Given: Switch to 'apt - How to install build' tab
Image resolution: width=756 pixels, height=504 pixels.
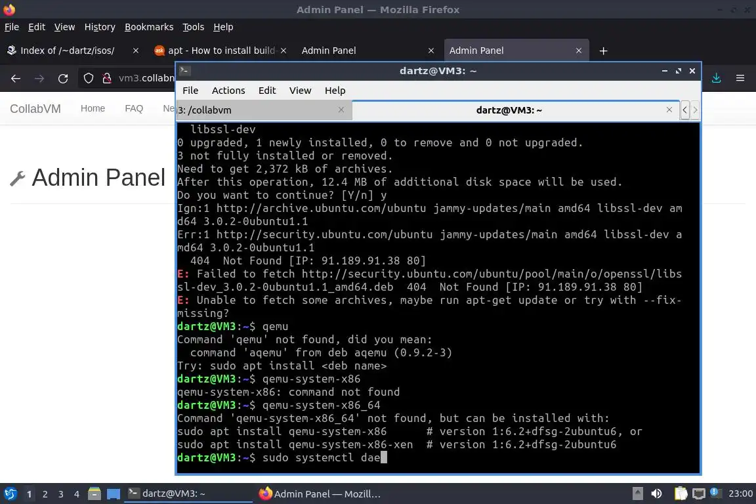Looking at the screenshot, I should pos(220,50).
